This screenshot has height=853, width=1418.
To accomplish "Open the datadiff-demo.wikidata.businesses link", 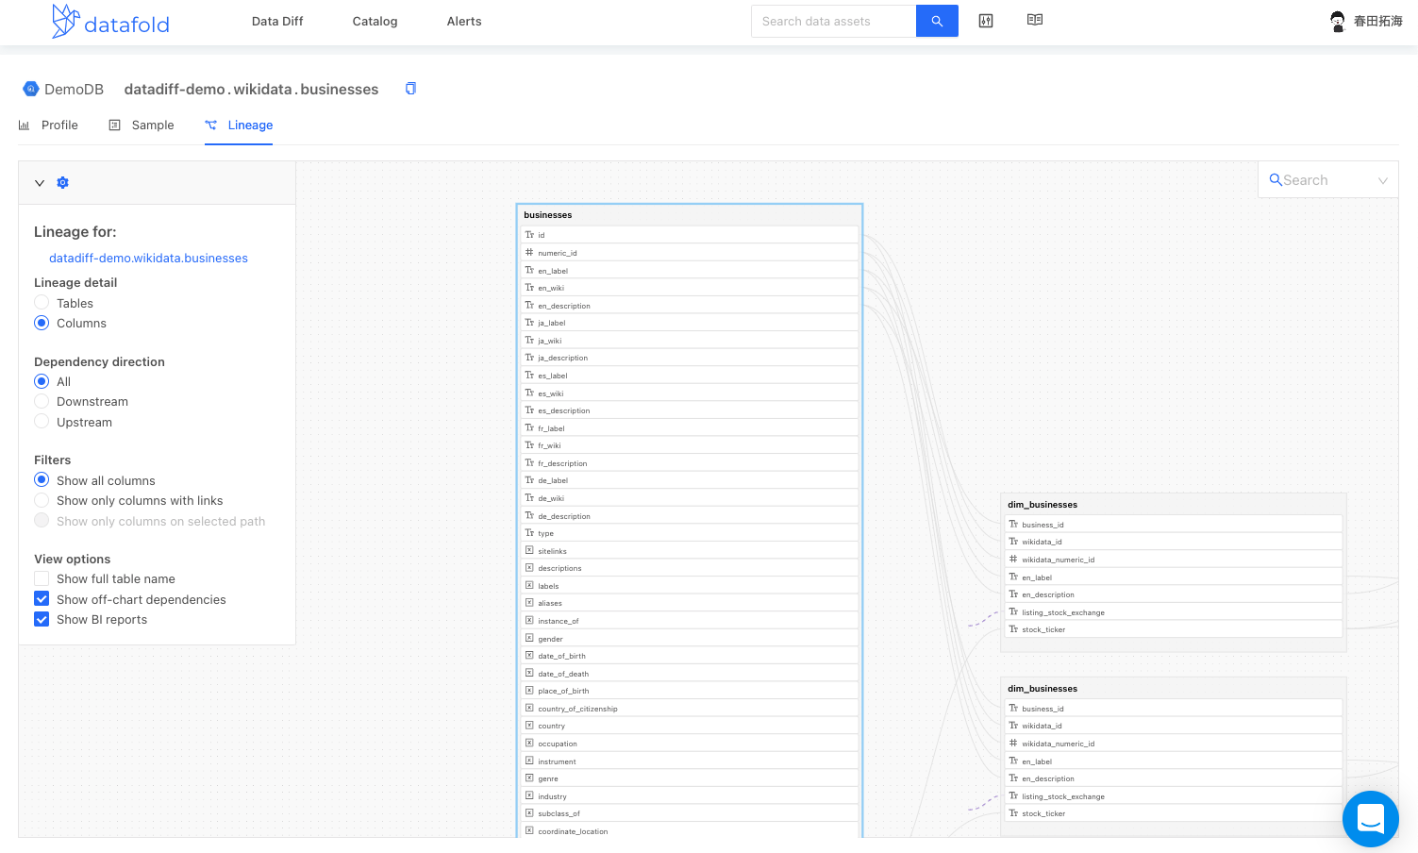I will click(148, 259).
